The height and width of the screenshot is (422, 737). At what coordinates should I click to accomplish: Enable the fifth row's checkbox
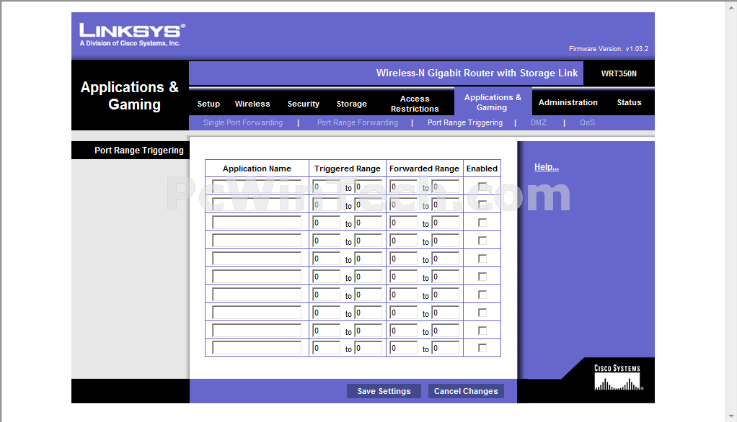(482, 259)
